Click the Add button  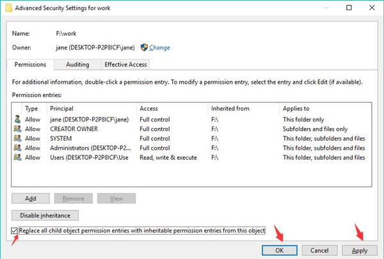pos(31,198)
